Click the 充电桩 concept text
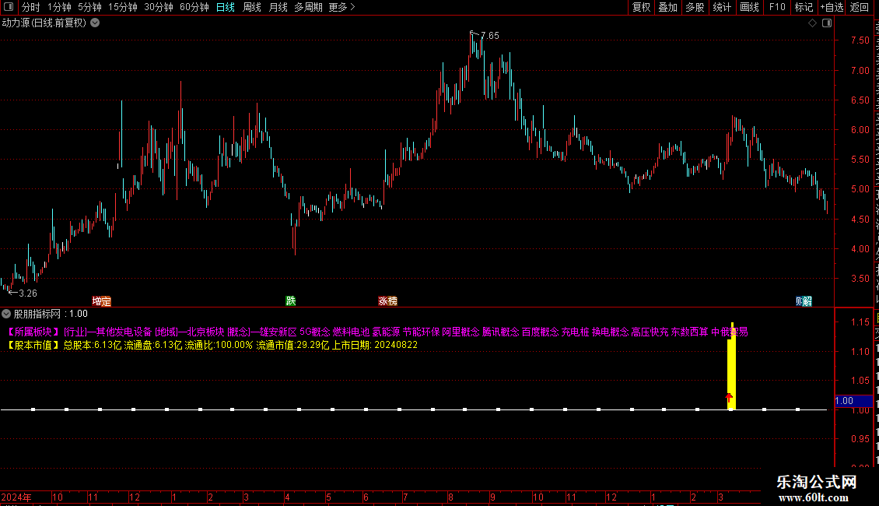Image resolution: width=879 pixels, height=506 pixels. point(575,332)
